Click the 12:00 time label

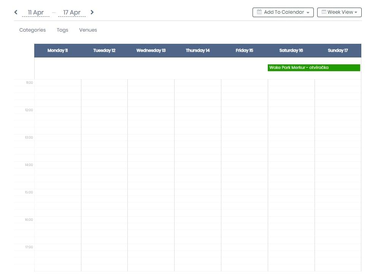(29, 110)
